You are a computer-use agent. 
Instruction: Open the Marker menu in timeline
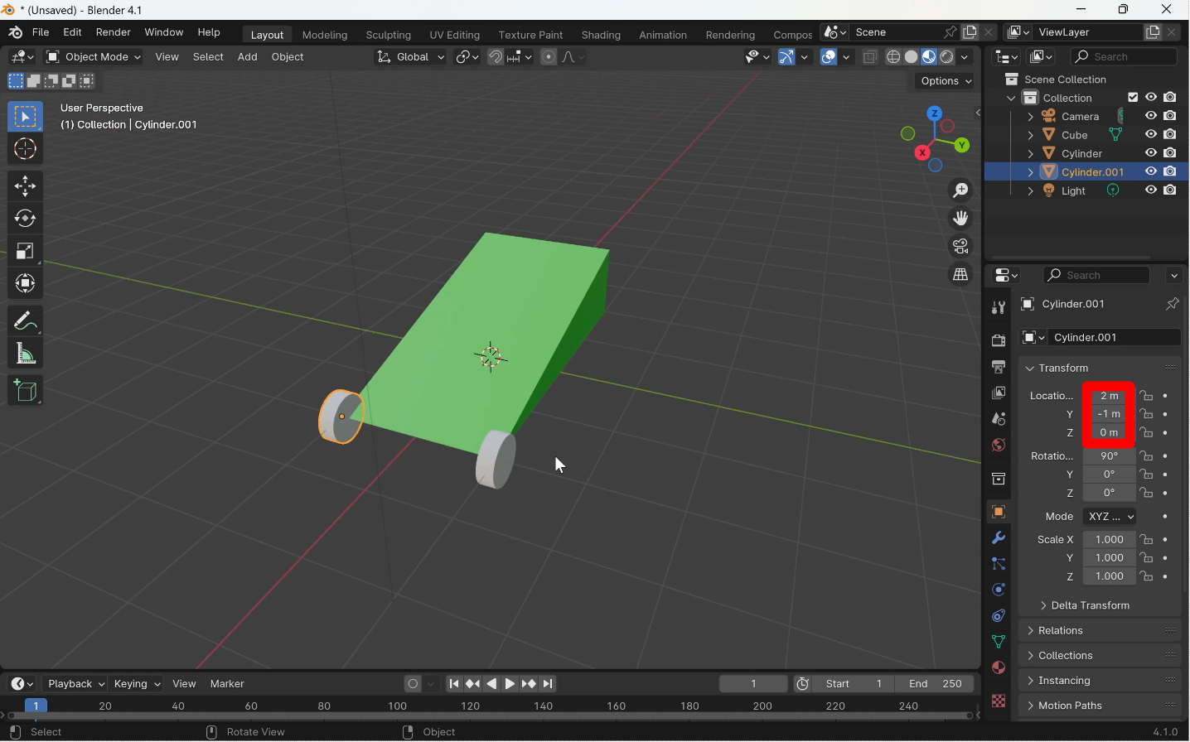tap(227, 684)
